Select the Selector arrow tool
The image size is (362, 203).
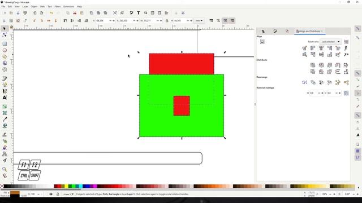click(x=5, y=29)
